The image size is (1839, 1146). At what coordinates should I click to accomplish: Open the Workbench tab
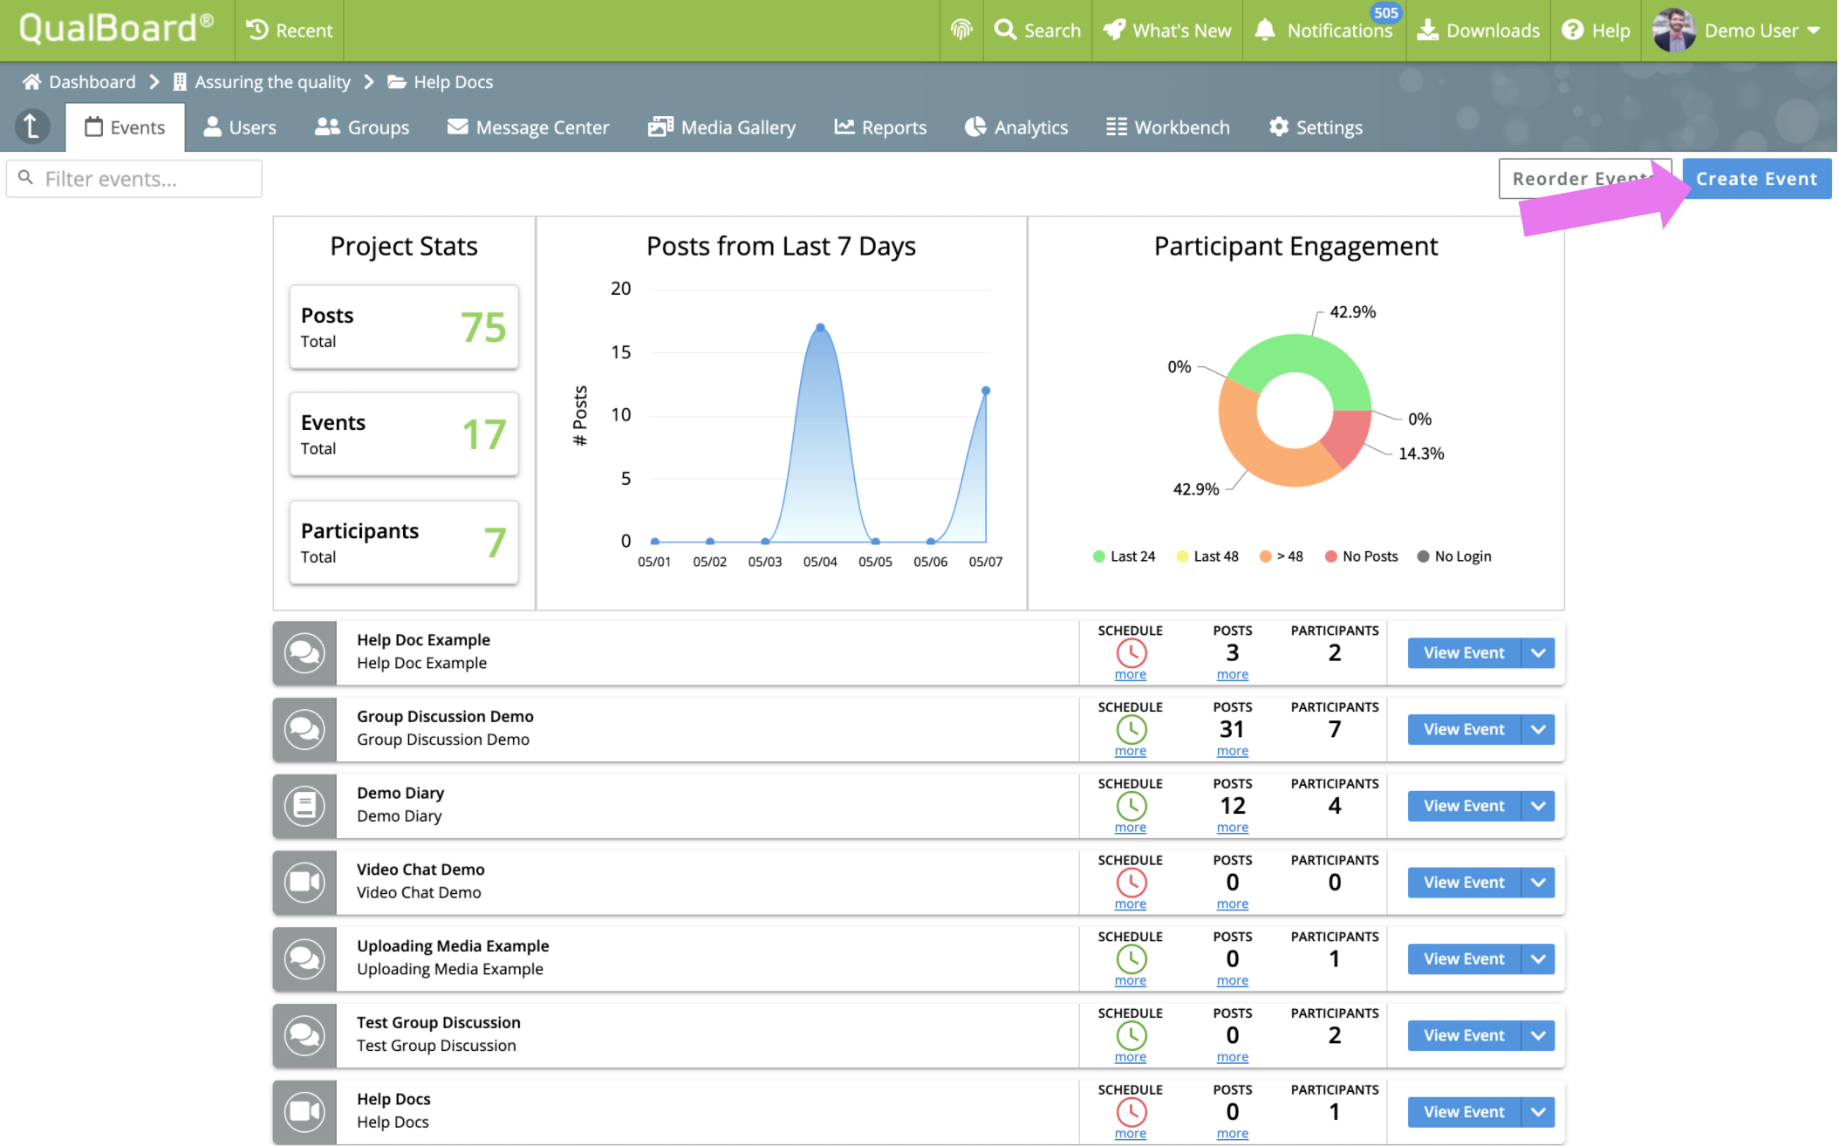click(x=1167, y=127)
